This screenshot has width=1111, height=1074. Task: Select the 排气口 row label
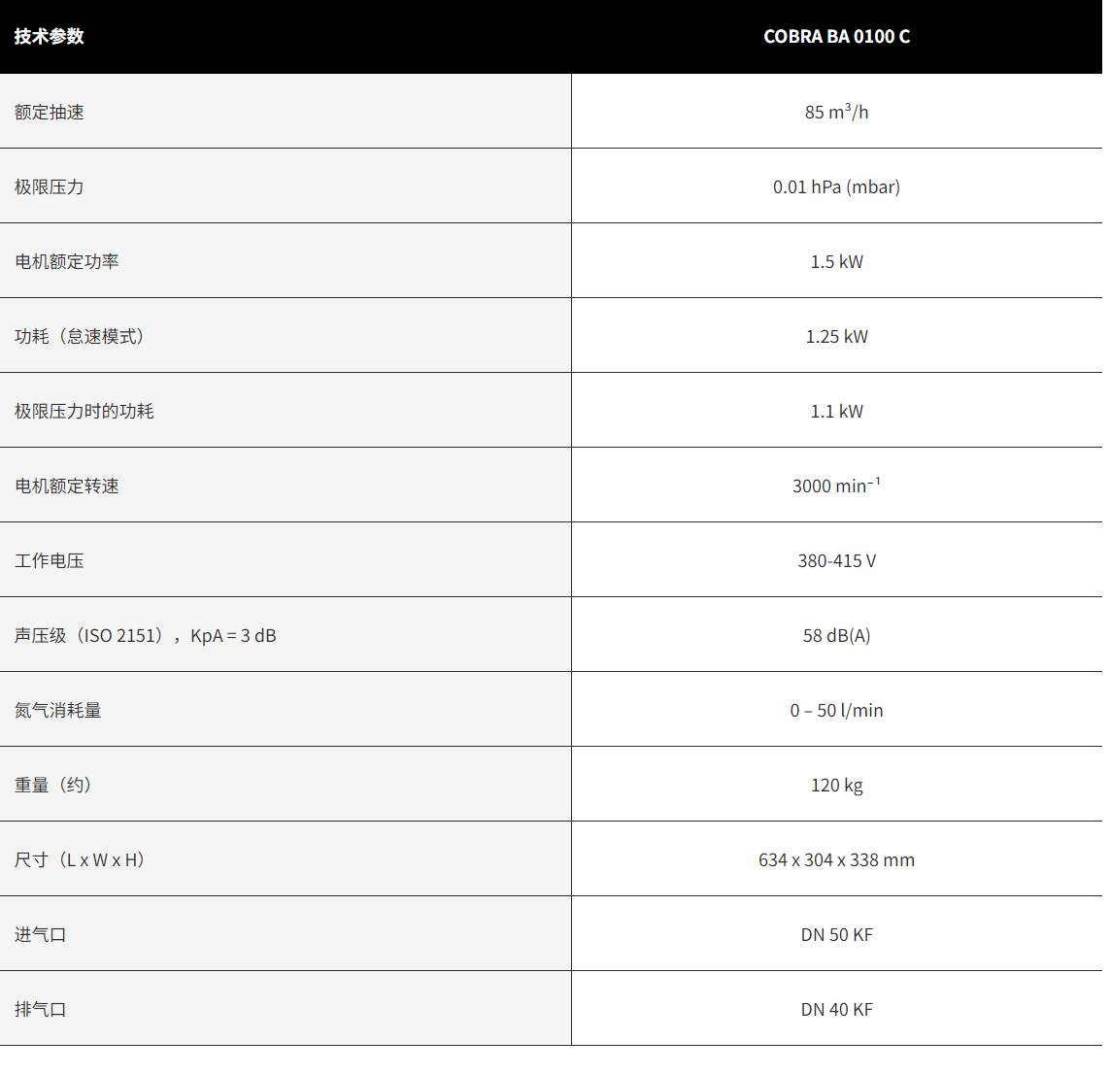tap(41, 1010)
